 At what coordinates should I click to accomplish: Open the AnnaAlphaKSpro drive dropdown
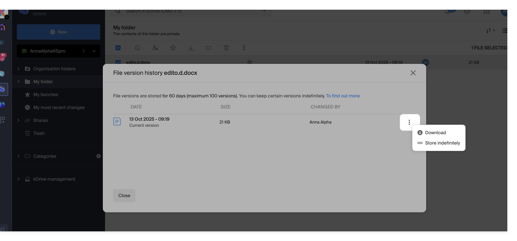94,51
